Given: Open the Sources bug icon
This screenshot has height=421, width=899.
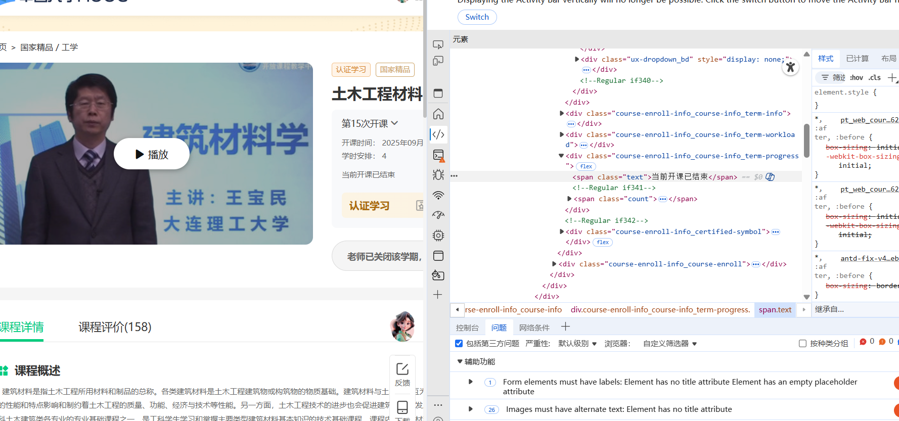Looking at the screenshot, I should [438, 175].
